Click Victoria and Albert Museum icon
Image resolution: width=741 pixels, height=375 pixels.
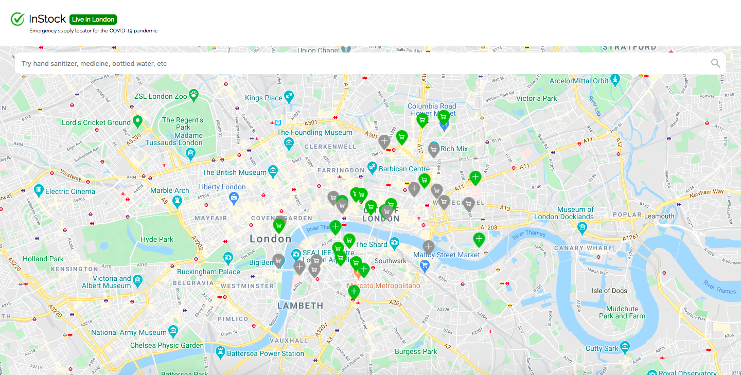point(137,281)
